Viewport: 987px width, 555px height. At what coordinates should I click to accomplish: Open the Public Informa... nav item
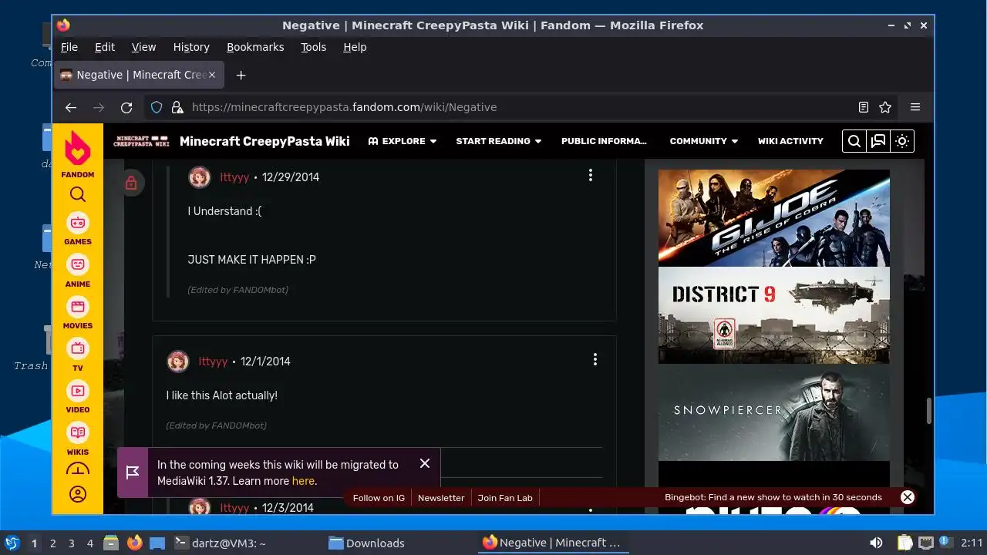coord(604,141)
